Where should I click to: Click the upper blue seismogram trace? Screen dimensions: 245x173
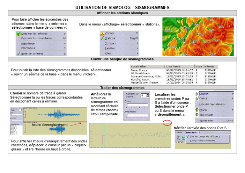pos(59,115)
